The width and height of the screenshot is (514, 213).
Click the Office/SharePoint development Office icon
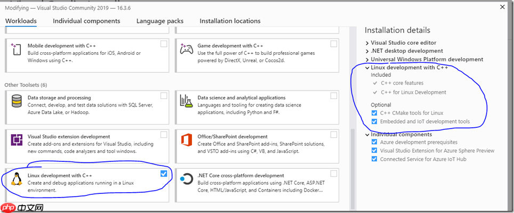[x=186, y=140]
